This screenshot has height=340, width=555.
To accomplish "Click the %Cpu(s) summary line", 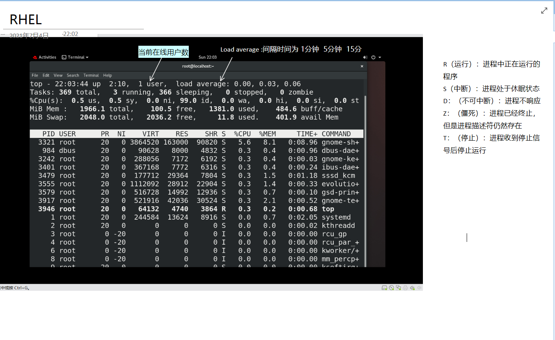I will pyautogui.click(x=194, y=100).
